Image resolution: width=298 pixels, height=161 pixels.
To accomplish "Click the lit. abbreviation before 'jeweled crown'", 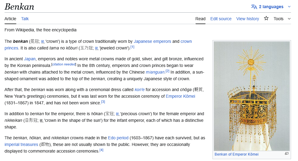I will [96, 48].
